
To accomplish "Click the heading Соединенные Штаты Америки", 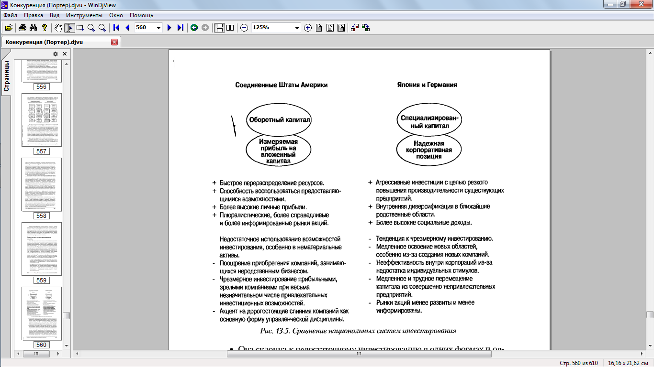I will [x=282, y=85].
